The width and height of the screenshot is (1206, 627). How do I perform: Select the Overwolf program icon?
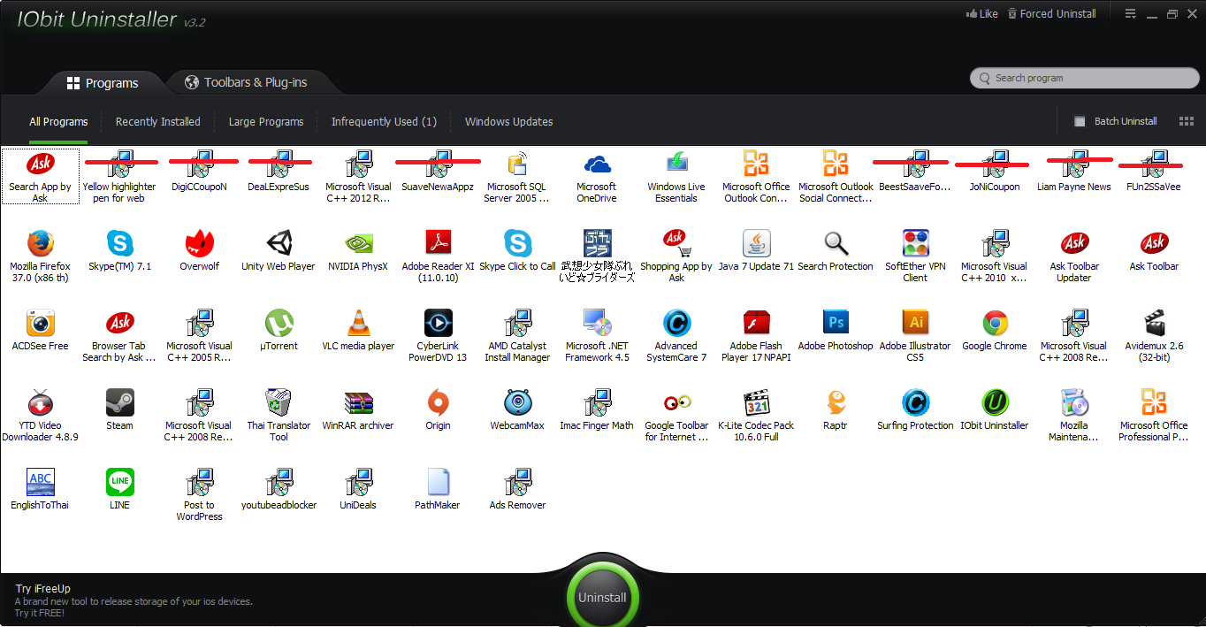199,243
